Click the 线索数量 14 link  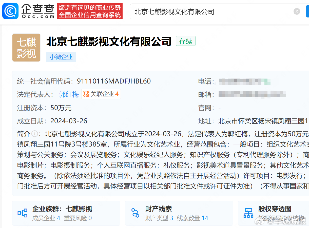(x=192, y=218)
